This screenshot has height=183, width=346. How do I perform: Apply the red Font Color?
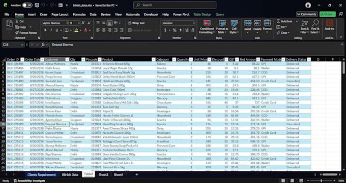(x=86, y=30)
